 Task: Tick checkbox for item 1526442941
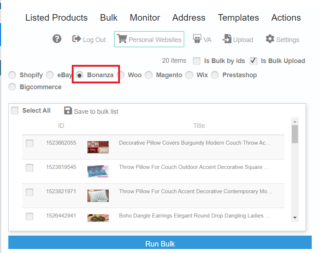tap(29, 216)
